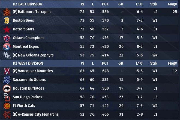Screen dimensions: 180x120
Task: Sort East Division by W column header
Action: (x=82, y=4)
